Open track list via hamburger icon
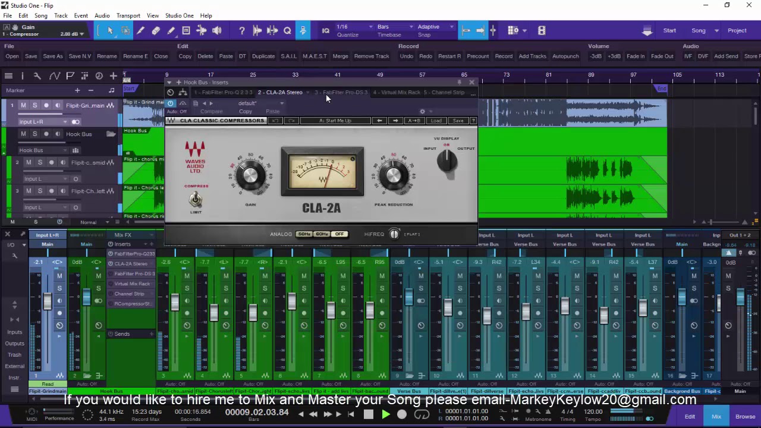761x428 pixels. click(x=8, y=75)
